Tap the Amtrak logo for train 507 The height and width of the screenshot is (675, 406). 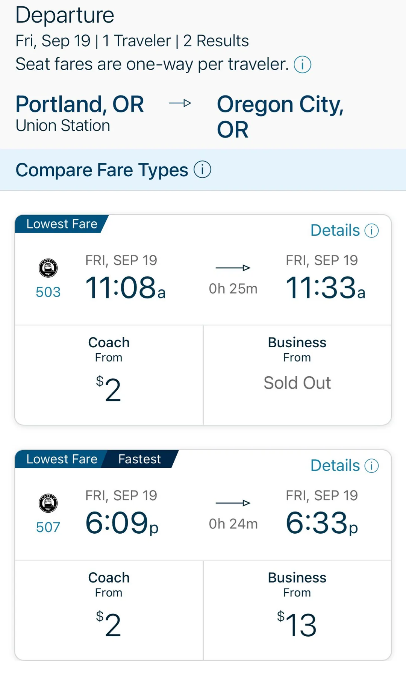(48, 503)
